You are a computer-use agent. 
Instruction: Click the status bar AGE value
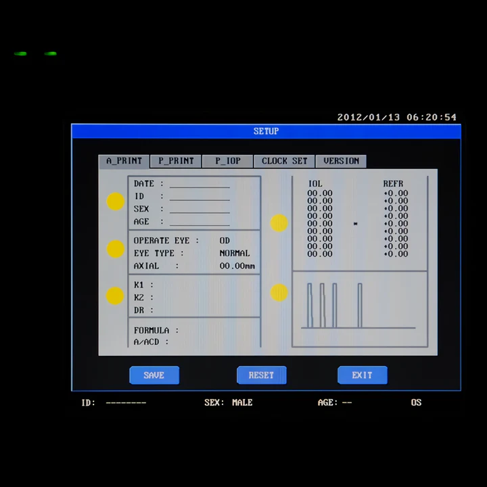[x=347, y=403]
